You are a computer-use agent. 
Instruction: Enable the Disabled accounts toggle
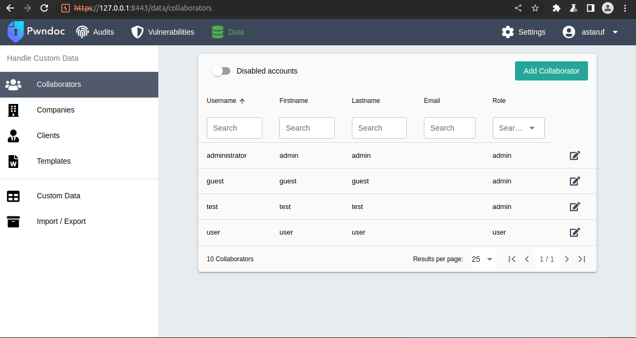pyautogui.click(x=221, y=71)
